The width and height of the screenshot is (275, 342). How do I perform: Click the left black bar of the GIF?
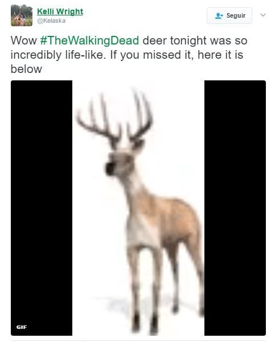point(42,208)
